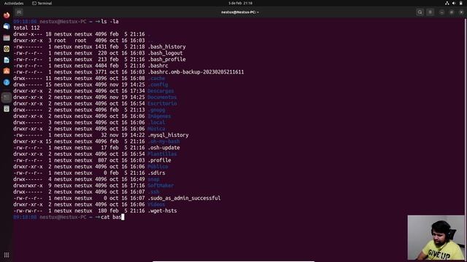
Task: Click the .bash_profile filename
Action: click(x=167, y=60)
